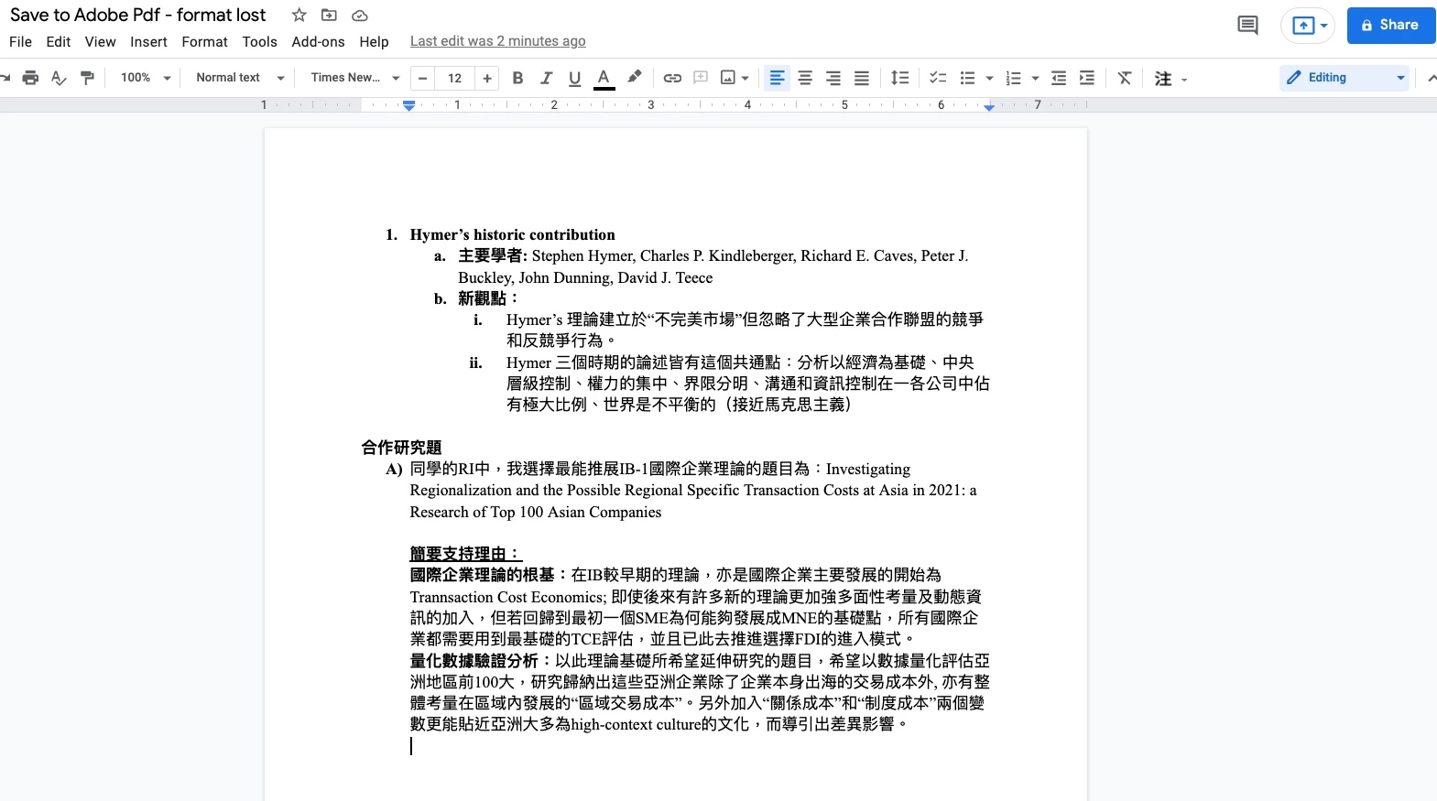Open the File menu

click(x=20, y=42)
